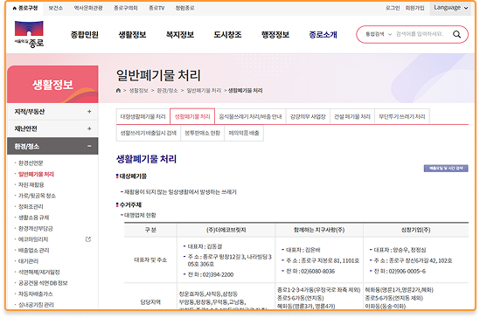
Task: Open 종합민원 main menu
Action: pyautogui.click(x=85, y=35)
